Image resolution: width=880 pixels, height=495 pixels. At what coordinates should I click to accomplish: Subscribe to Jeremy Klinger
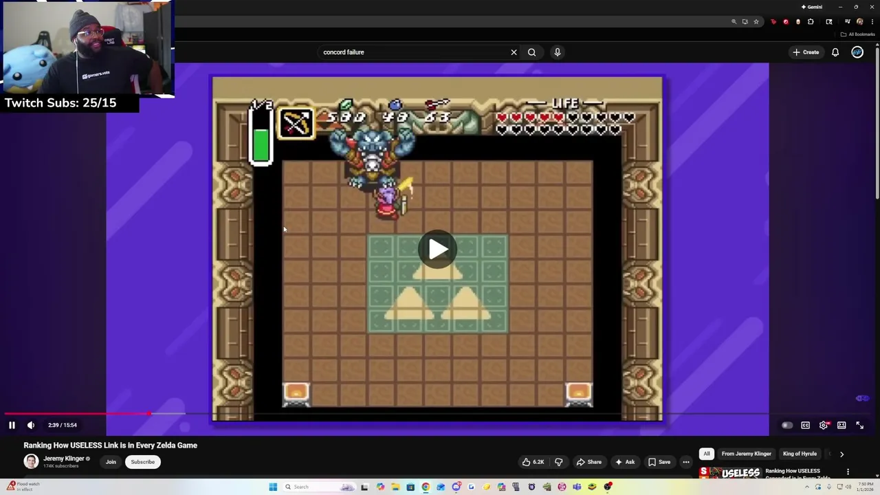pyautogui.click(x=143, y=462)
